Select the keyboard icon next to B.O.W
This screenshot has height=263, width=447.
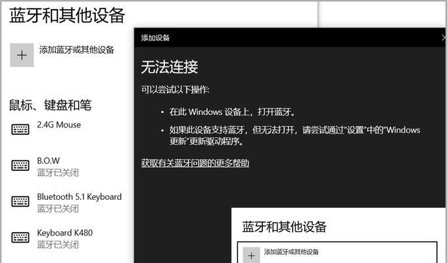coord(20,165)
